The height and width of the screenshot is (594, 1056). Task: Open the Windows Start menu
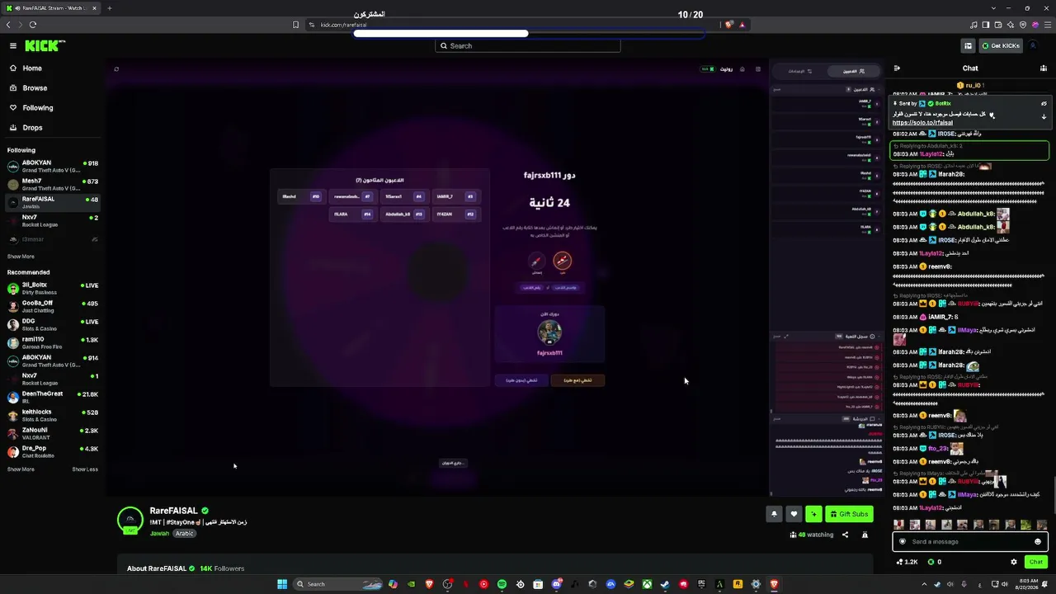(282, 584)
